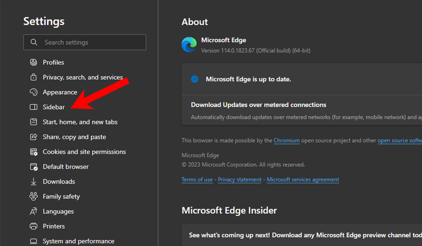Image resolution: width=422 pixels, height=246 pixels.
Task: Click the Share, copy and paste icon
Action: coord(33,137)
